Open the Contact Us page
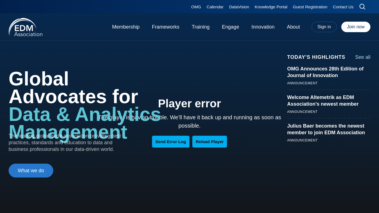The image size is (379, 213). pyautogui.click(x=343, y=7)
